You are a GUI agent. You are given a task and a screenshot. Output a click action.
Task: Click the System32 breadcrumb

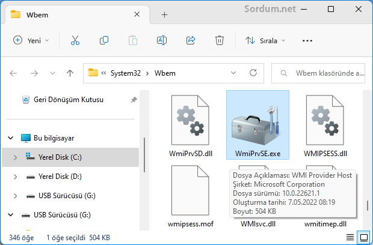coord(126,73)
